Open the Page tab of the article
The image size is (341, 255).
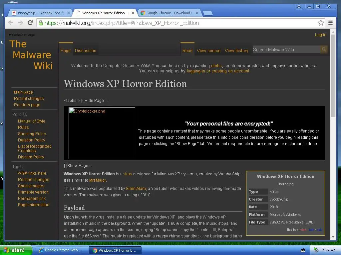[66, 50]
